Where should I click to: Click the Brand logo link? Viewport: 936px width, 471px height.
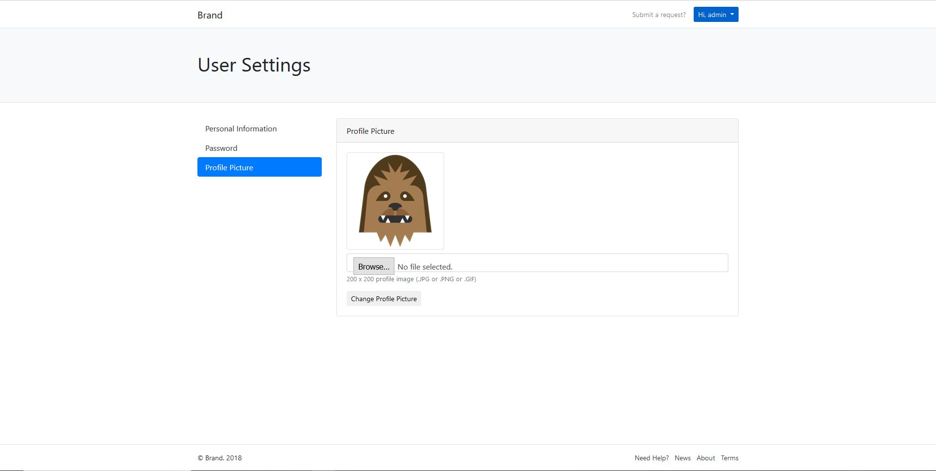[210, 15]
